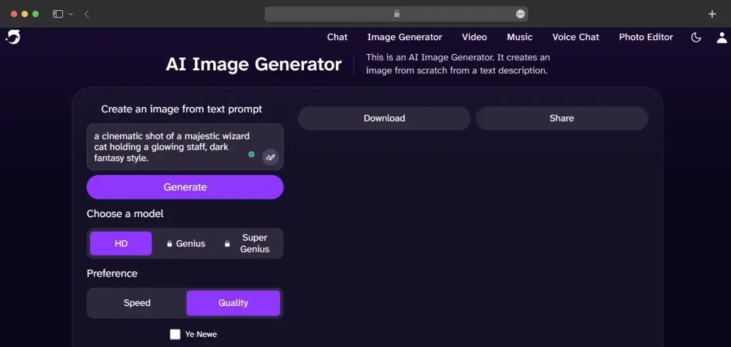This screenshot has height=347, width=731.
Task: Open the user profile icon
Action: tap(722, 37)
